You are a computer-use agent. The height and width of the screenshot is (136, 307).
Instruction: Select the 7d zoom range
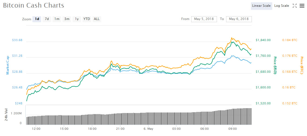[x=47, y=19]
